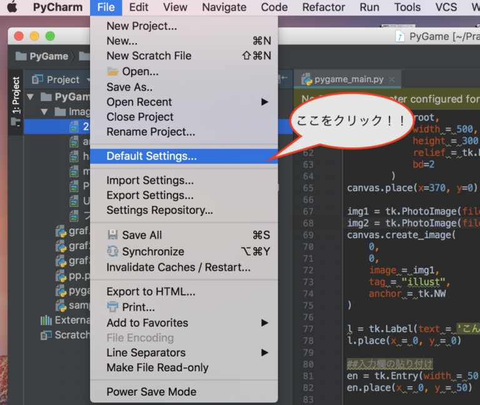
Task: Choose Export to HTML...
Action: coord(184,292)
